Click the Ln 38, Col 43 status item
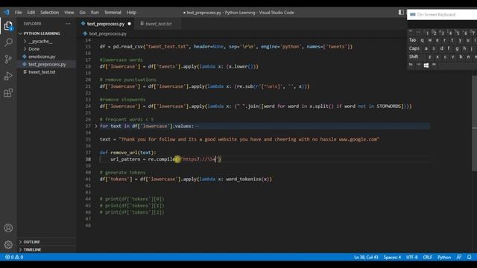The width and height of the screenshot is (477, 268). (x=366, y=257)
